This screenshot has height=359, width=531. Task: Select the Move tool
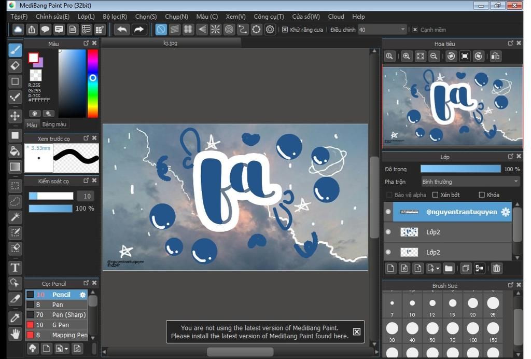coord(15,116)
